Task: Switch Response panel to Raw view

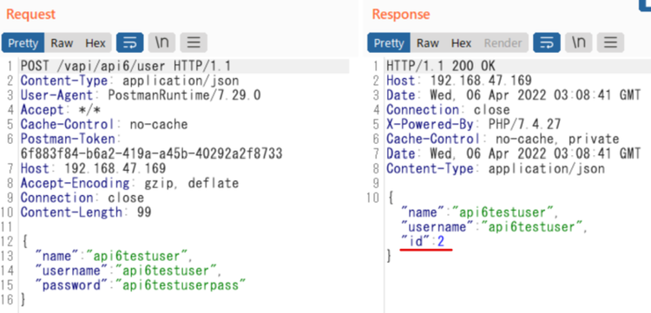Action: (x=428, y=43)
